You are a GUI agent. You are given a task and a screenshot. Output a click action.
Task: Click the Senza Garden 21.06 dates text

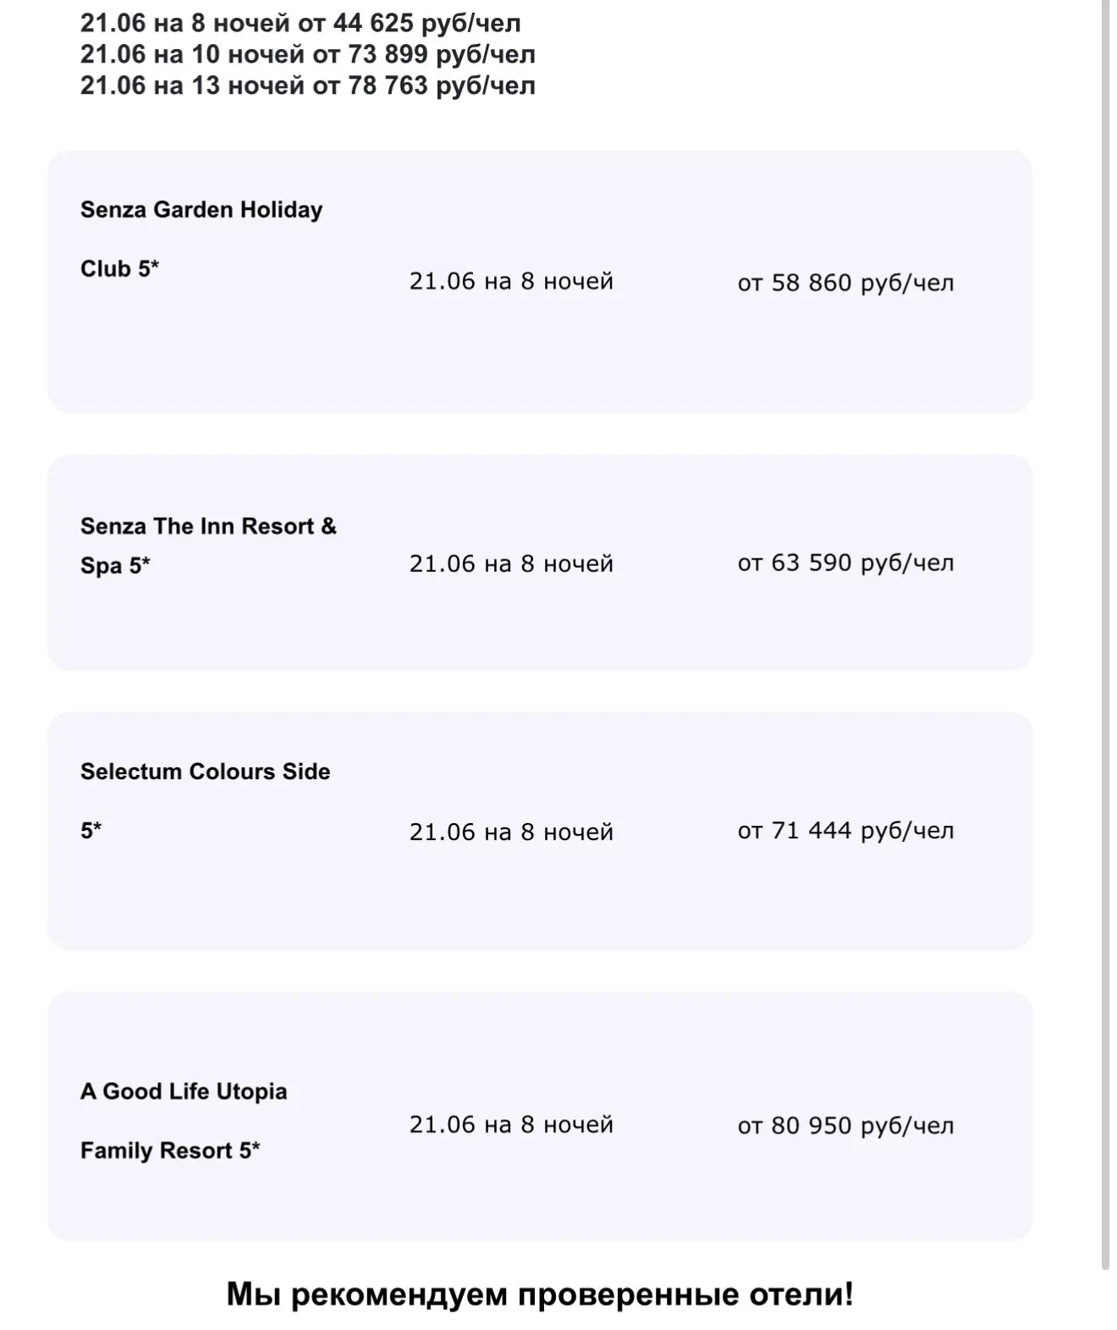511,281
